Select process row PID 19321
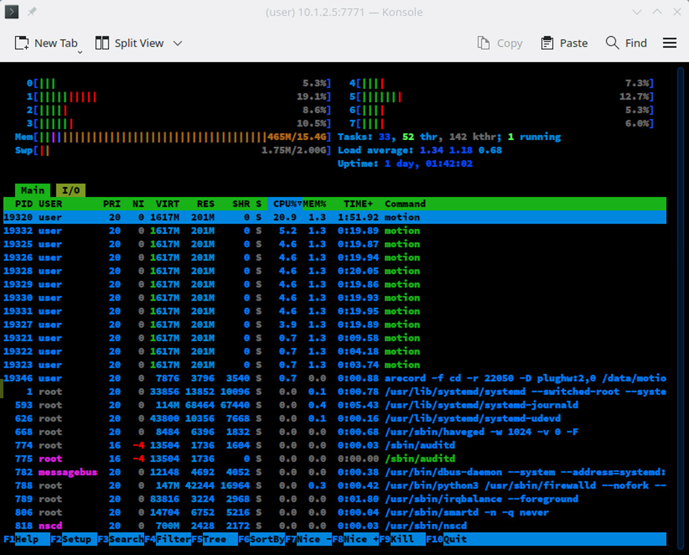 click(335, 338)
